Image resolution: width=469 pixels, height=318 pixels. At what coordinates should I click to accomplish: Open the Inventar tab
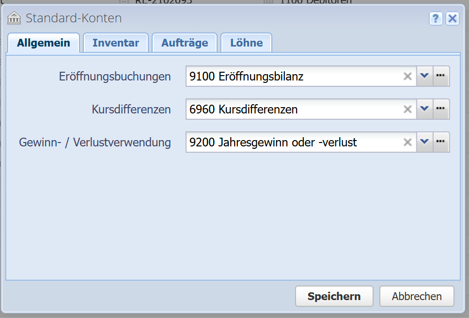[116, 43]
